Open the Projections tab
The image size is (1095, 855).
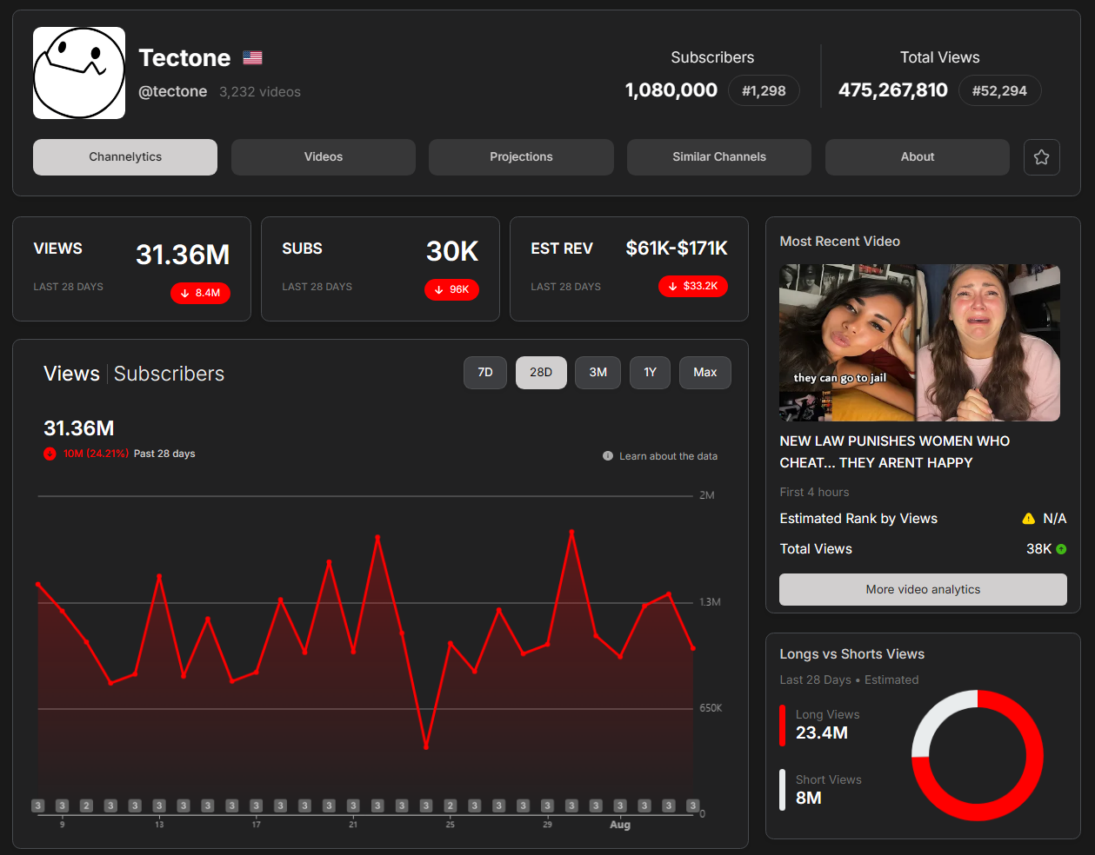pos(521,157)
